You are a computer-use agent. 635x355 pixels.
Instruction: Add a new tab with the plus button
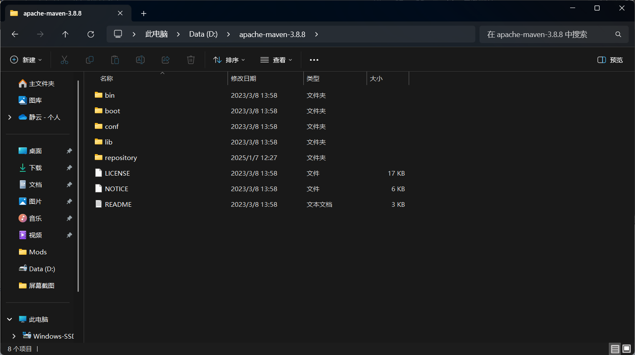tap(144, 13)
